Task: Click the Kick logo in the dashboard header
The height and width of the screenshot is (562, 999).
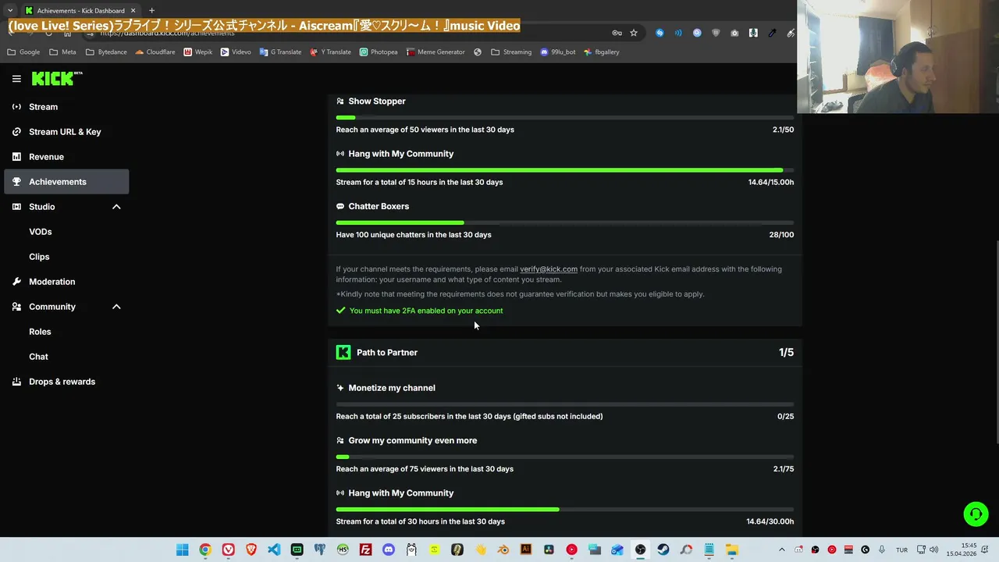Action: [x=56, y=78]
